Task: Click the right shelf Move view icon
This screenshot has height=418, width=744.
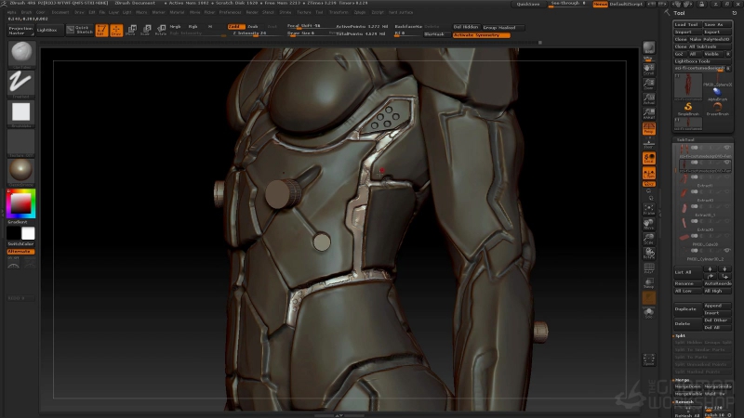Action: click(648, 225)
